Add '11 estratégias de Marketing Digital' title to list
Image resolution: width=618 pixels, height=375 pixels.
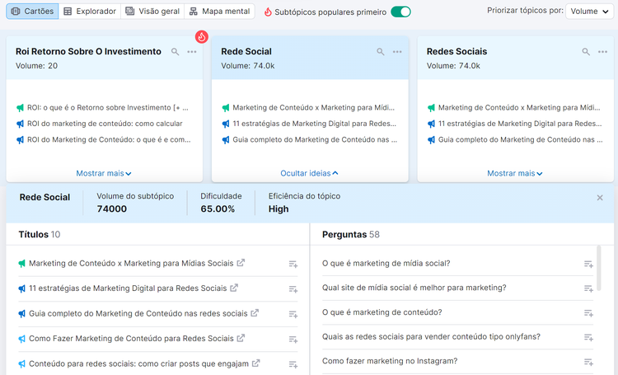[x=293, y=289]
